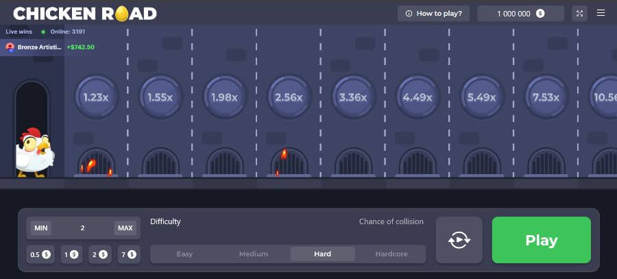
Task: Set bet to MIN
Action: [41, 228]
